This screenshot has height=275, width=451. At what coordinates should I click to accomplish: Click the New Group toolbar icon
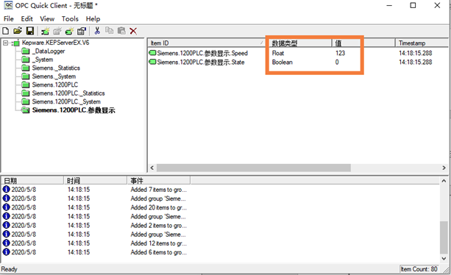57,31
